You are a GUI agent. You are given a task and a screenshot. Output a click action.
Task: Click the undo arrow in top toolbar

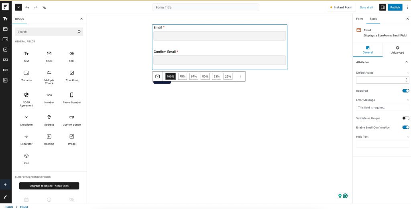pyautogui.click(x=27, y=7)
